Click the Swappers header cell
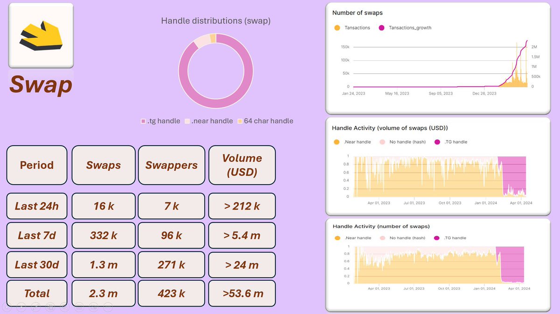Image resolution: width=560 pixels, height=314 pixels. coord(172,165)
